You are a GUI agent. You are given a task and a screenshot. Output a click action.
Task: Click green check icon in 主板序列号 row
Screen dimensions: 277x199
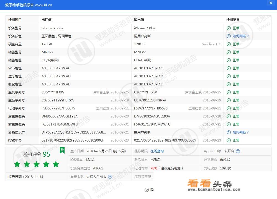pos(229,100)
